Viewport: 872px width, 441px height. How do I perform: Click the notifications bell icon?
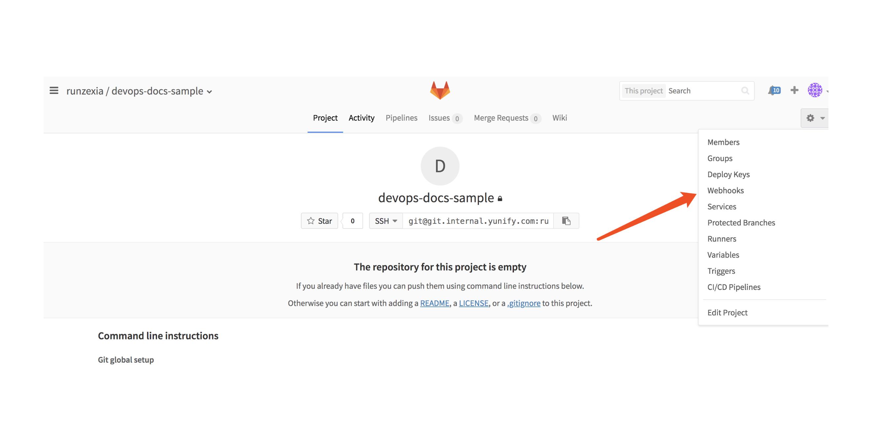tap(774, 90)
